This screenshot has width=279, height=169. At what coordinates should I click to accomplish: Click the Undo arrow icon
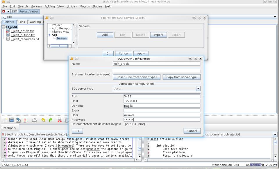[43, 120]
